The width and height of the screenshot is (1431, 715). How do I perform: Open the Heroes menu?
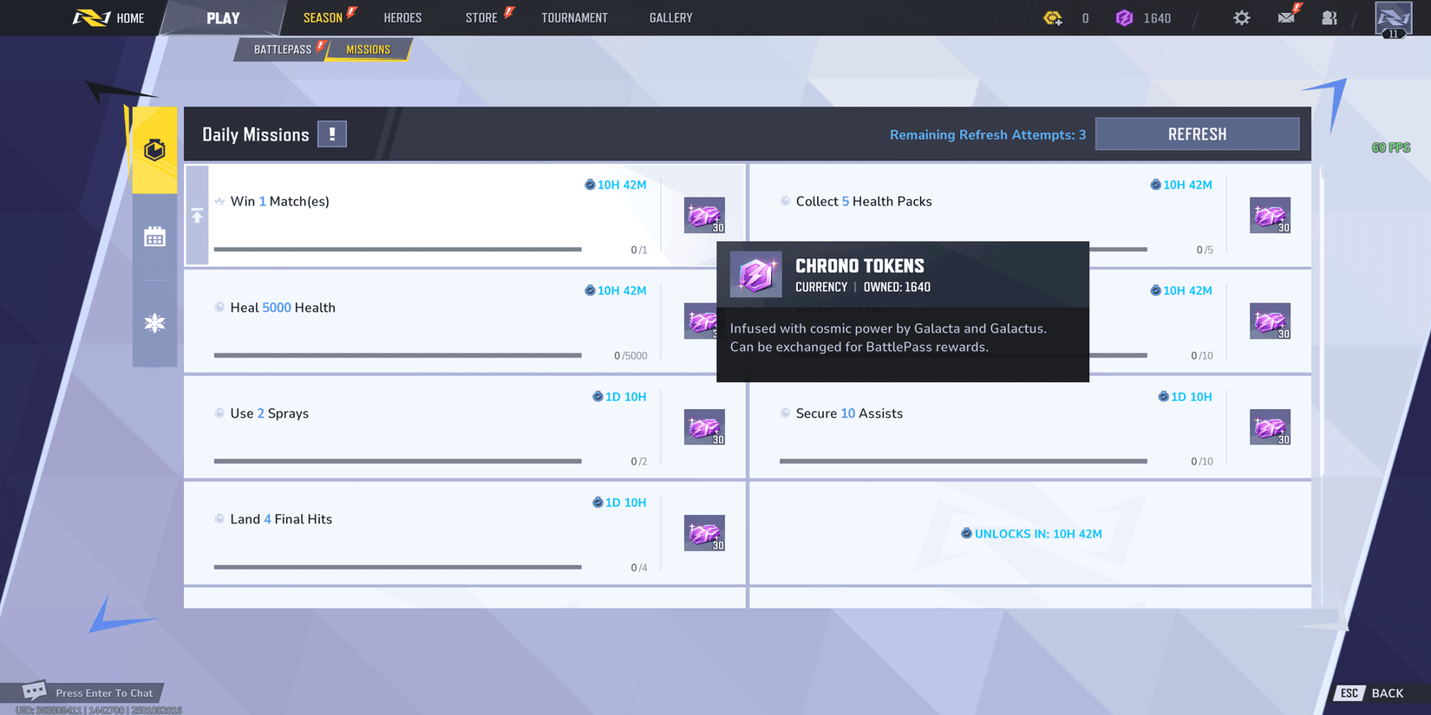tap(402, 18)
